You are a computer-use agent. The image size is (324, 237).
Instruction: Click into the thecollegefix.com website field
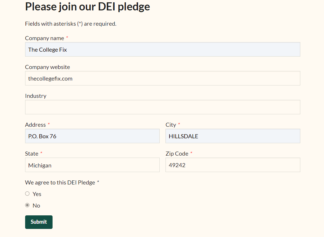coord(163,78)
